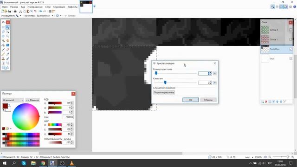Toggle visibility checkbox of layer Сетка 2
297x167 pixels.
[291, 30]
